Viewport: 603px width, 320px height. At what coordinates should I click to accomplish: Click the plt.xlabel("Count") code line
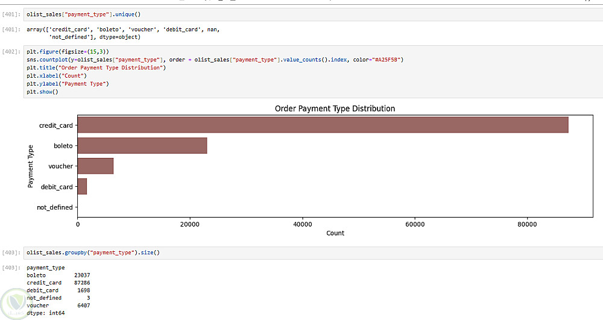point(57,76)
